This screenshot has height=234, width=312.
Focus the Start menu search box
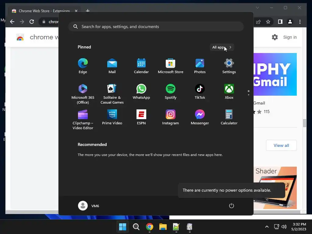click(x=156, y=27)
